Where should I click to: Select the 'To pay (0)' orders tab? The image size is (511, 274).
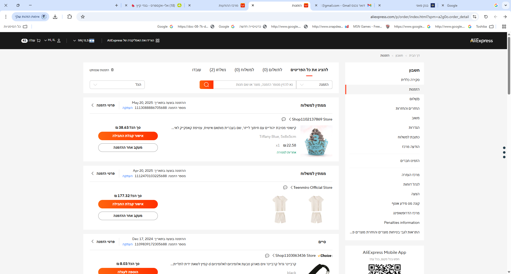[272, 70]
